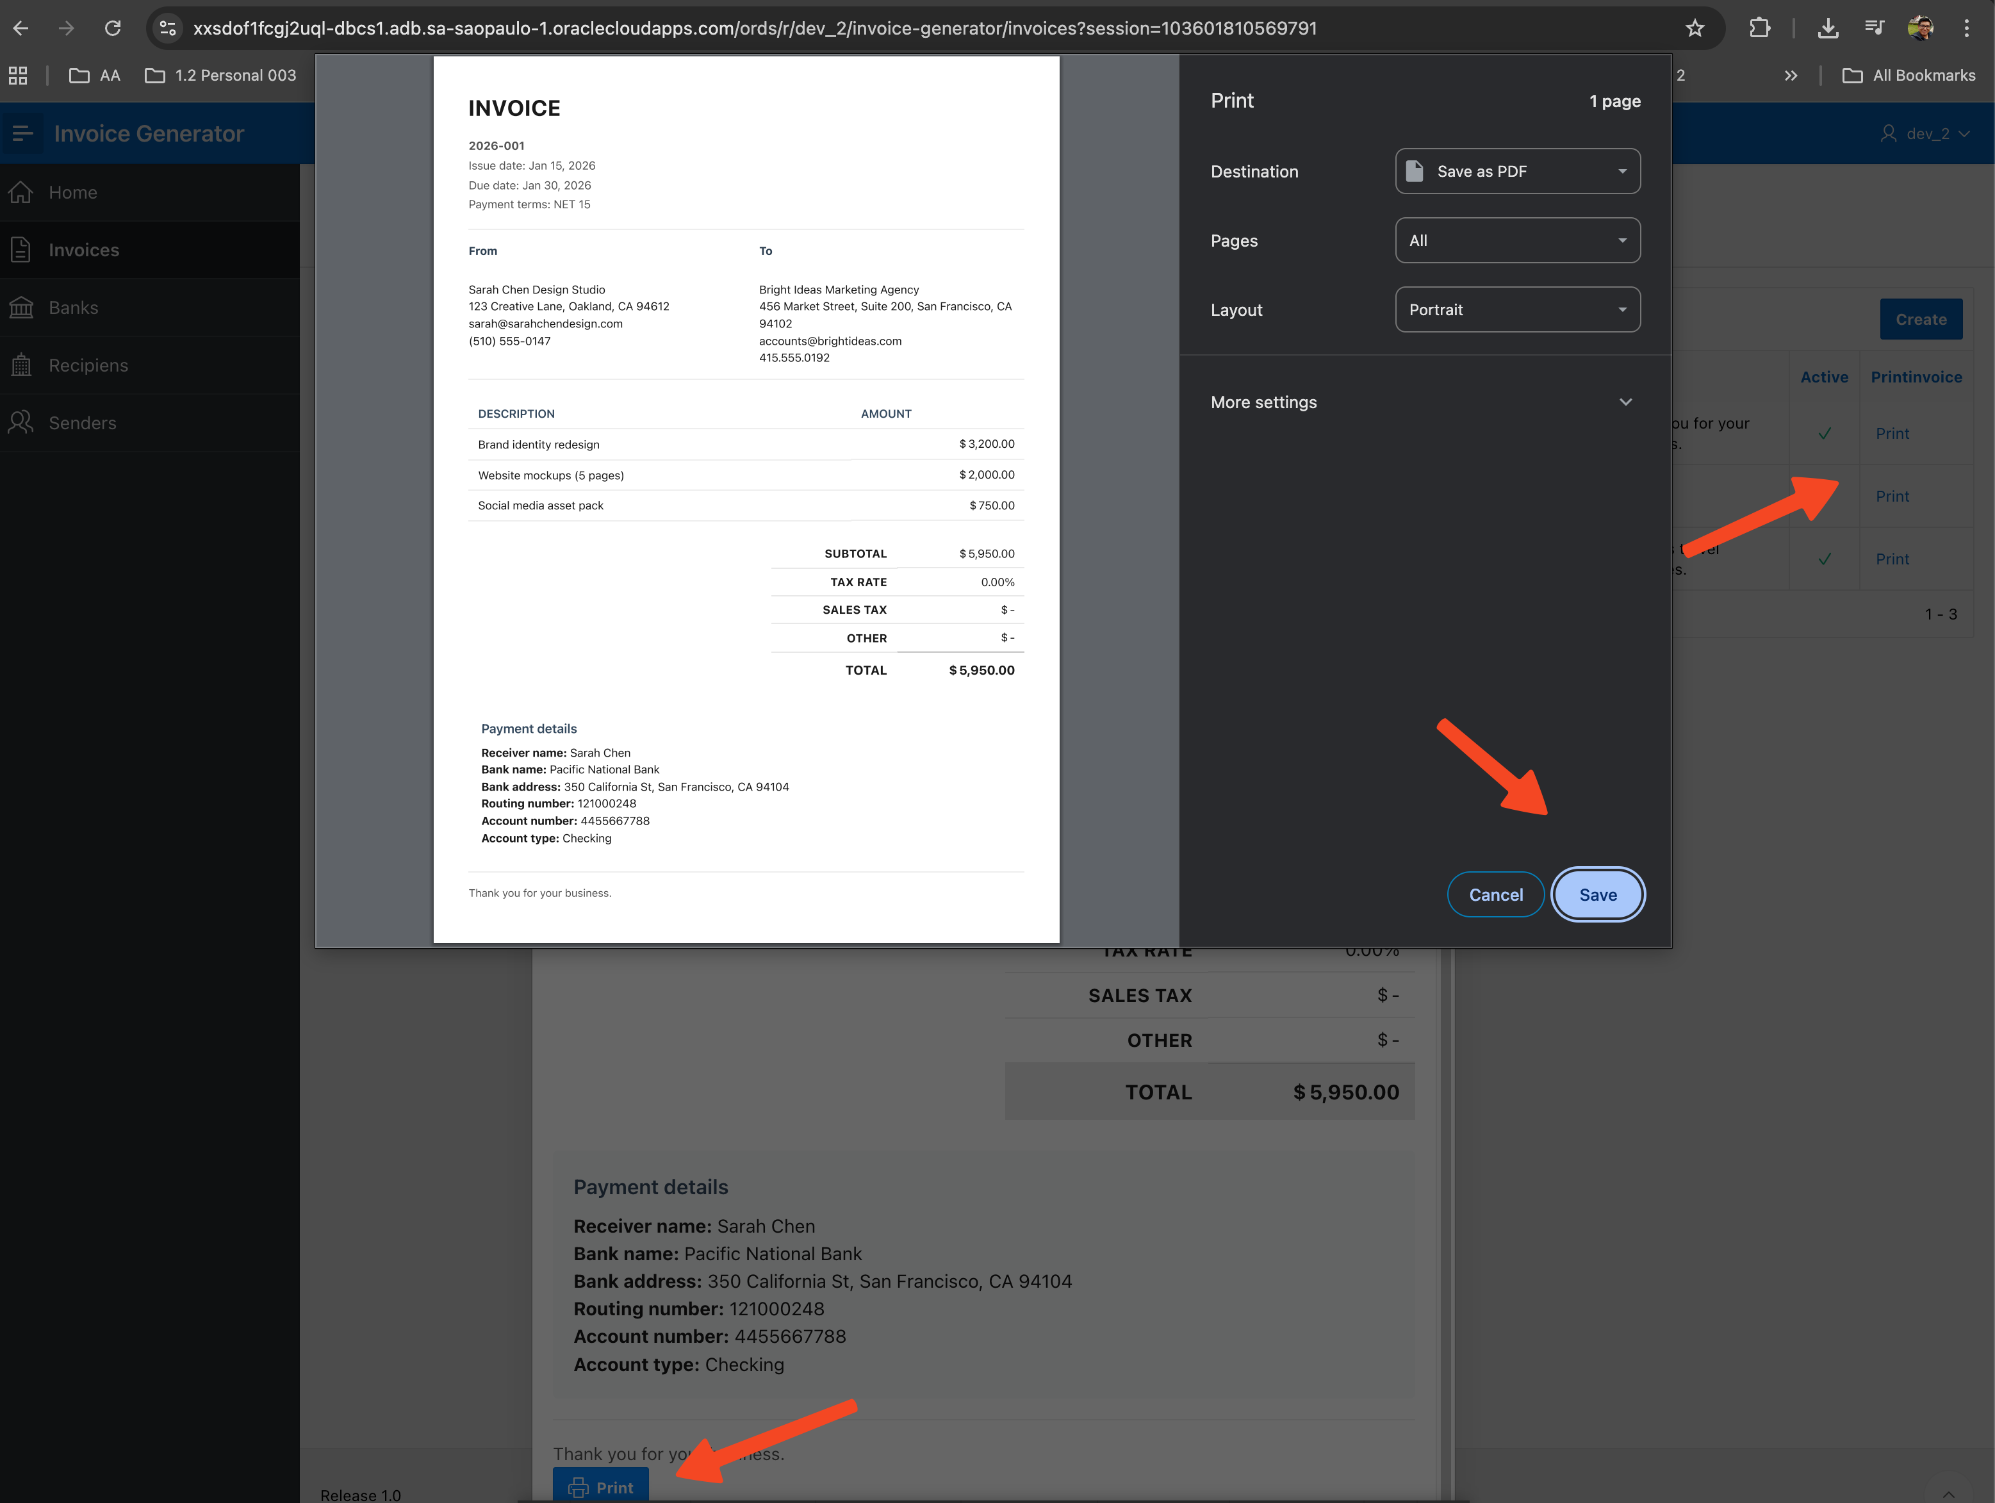The width and height of the screenshot is (1995, 1503).
Task: Open the Invoices section in the sidebar
Action: [x=84, y=250]
